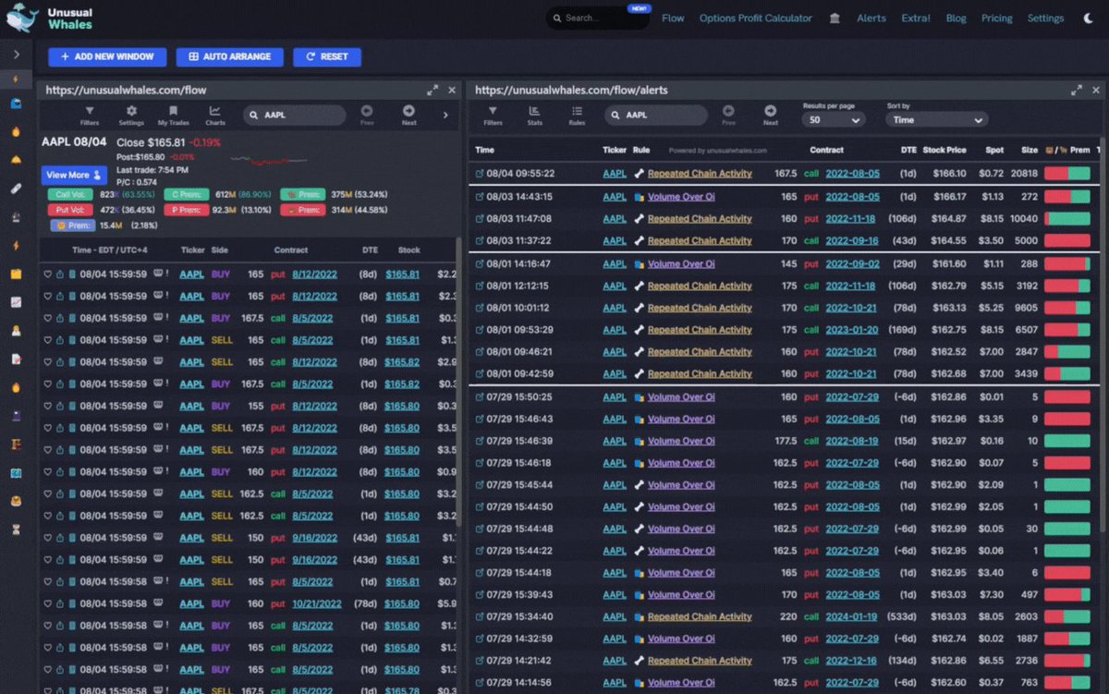Open link icon for 07/29 15:50:25 alert

[479, 396]
